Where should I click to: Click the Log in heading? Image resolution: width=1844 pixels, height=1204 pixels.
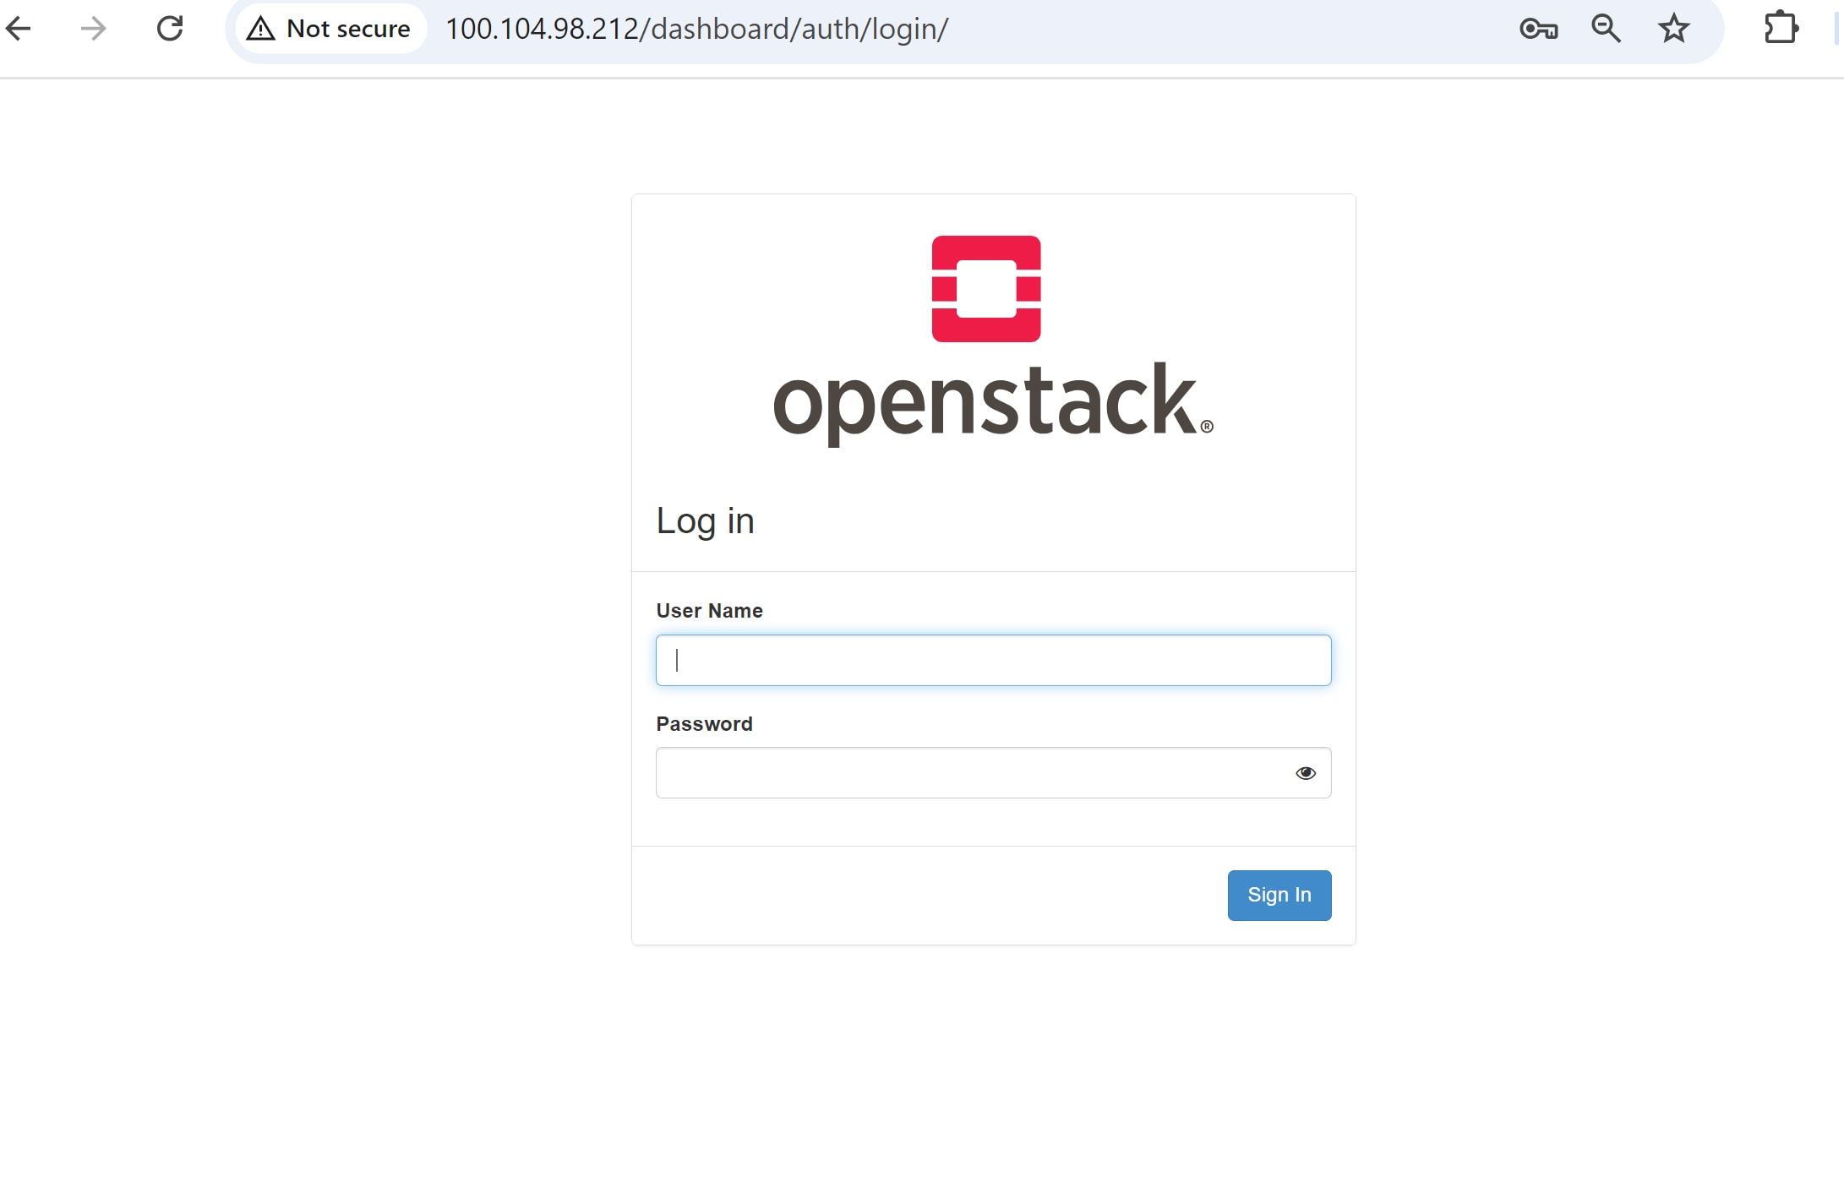click(x=706, y=521)
